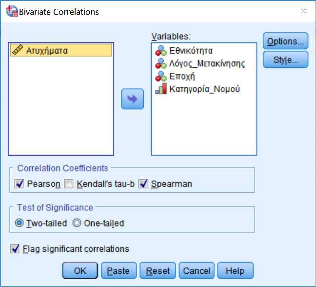Select the One-tailed radio button
This screenshot has width=316, height=287.
coord(77,223)
